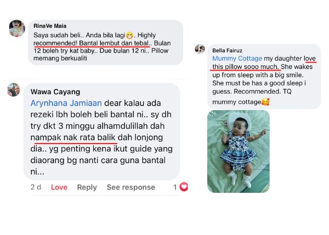
Task: Open the Mummy Cottage page mention
Action: click(237, 58)
